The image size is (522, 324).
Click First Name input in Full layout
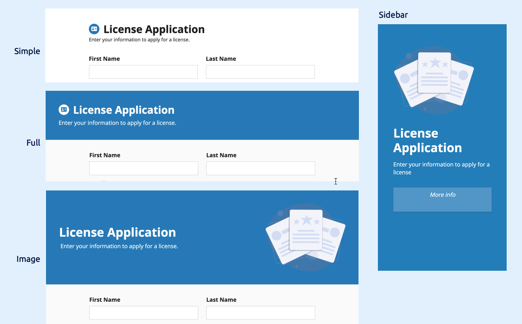pos(144,168)
